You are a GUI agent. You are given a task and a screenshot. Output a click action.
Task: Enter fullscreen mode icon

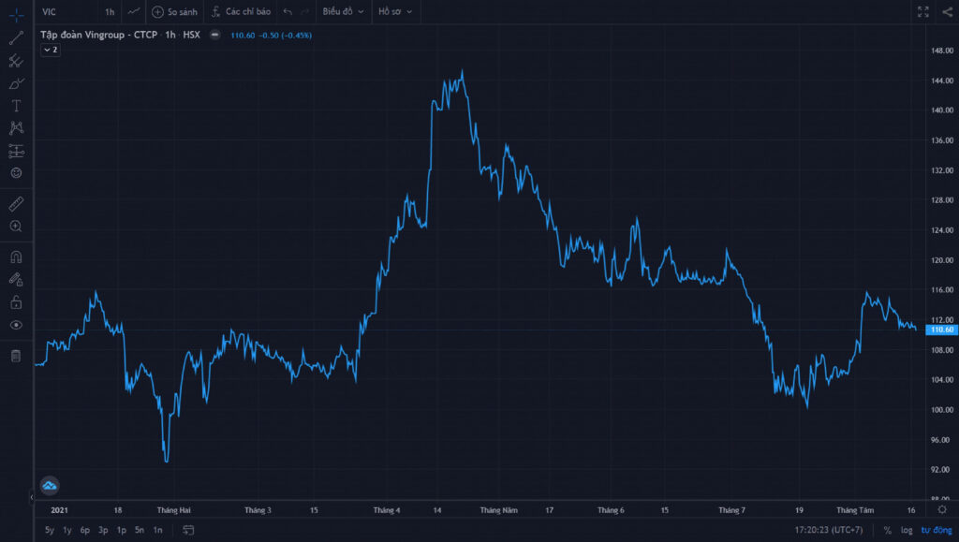pos(923,11)
